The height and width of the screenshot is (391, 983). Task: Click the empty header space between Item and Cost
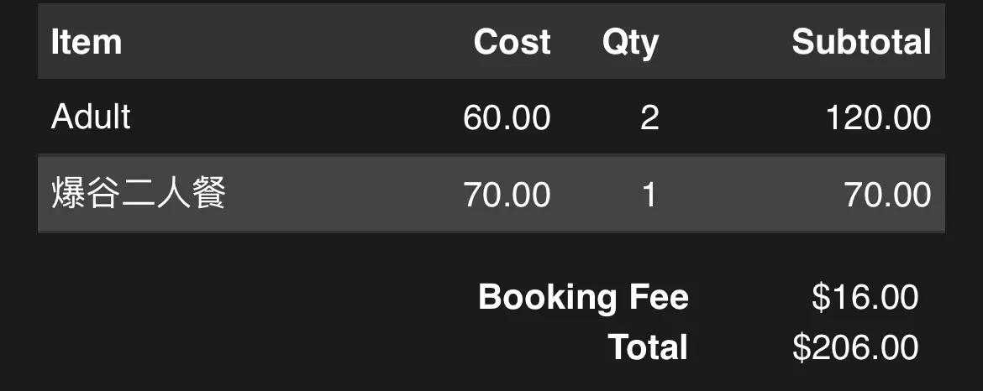tap(297, 42)
